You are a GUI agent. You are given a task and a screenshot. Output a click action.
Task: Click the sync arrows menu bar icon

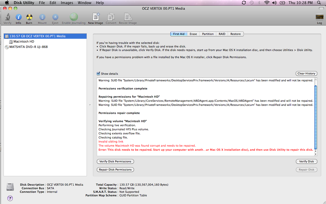coord(244,3)
